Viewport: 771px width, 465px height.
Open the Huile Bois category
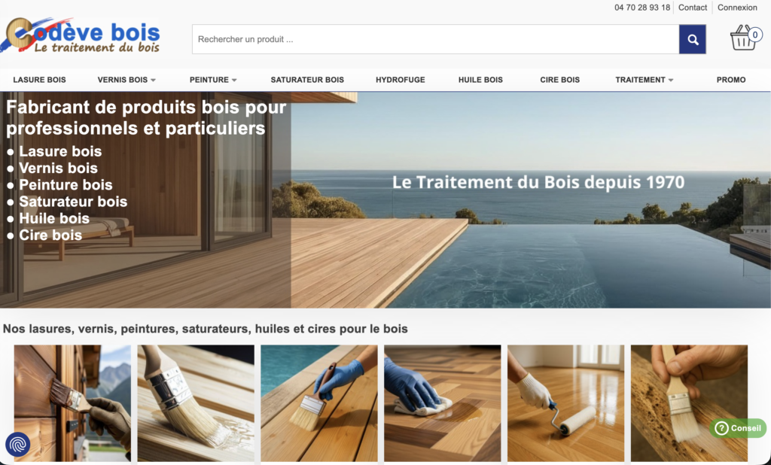coord(480,80)
